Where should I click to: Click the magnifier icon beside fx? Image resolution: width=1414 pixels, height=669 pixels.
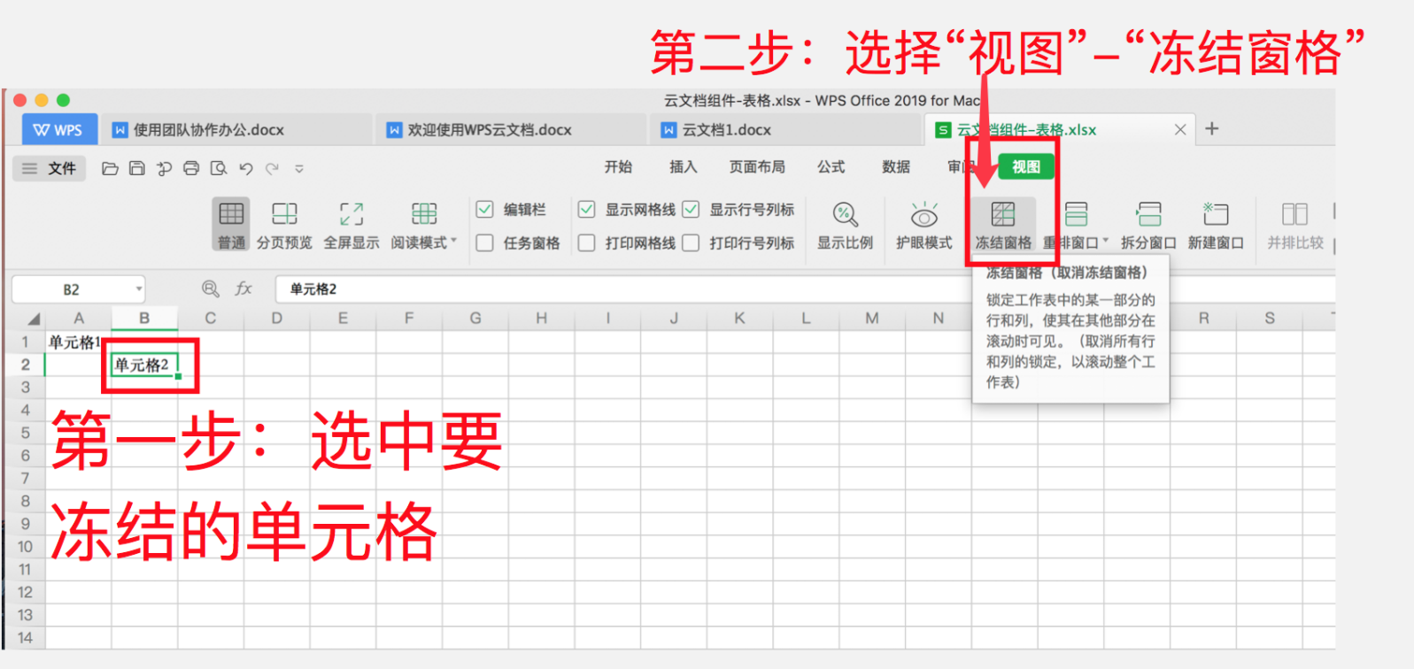point(210,288)
